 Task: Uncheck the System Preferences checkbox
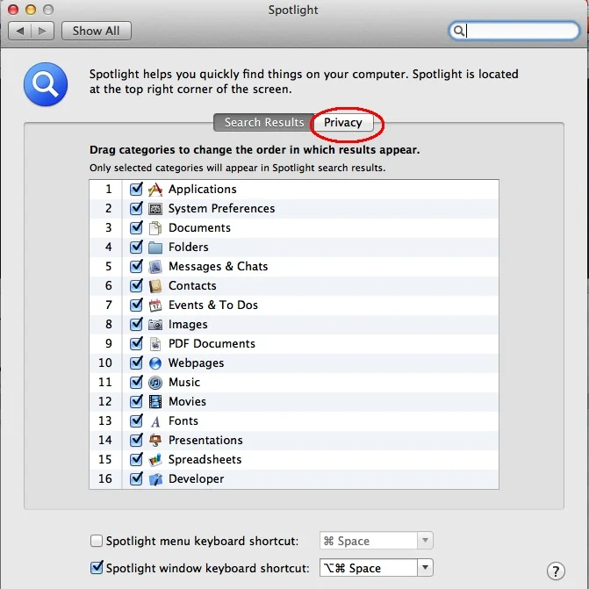pyautogui.click(x=136, y=208)
